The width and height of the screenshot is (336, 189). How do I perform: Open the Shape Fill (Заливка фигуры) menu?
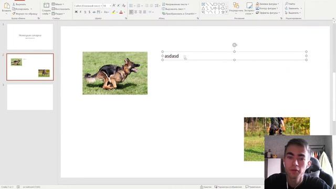tap(267, 4)
